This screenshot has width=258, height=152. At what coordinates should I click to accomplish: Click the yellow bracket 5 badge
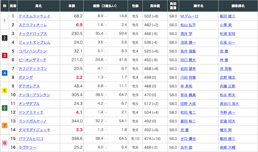(x=4, y=90)
